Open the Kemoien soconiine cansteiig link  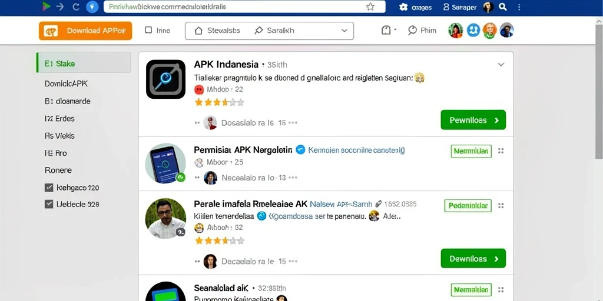(x=356, y=150)
